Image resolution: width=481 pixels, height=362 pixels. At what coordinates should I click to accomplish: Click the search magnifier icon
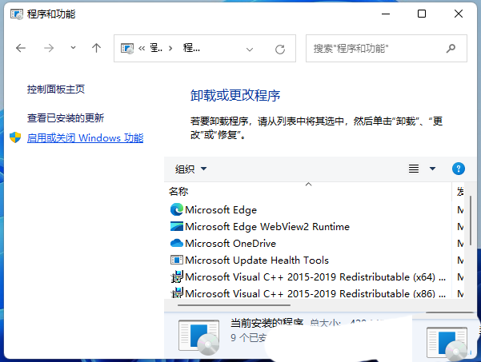tap(453, 49)
